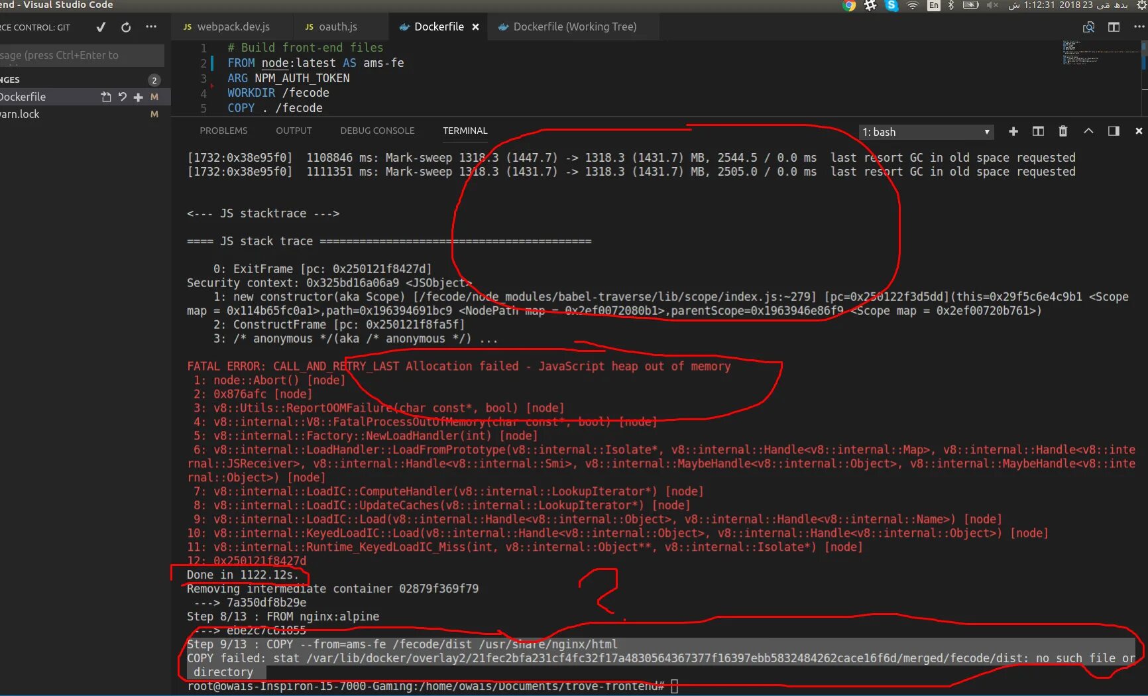Click the 'Step 8/13 : FROM nginx:alpine' line
Image resolution: width=1148 pixels, height=696 pixels.
283,616
